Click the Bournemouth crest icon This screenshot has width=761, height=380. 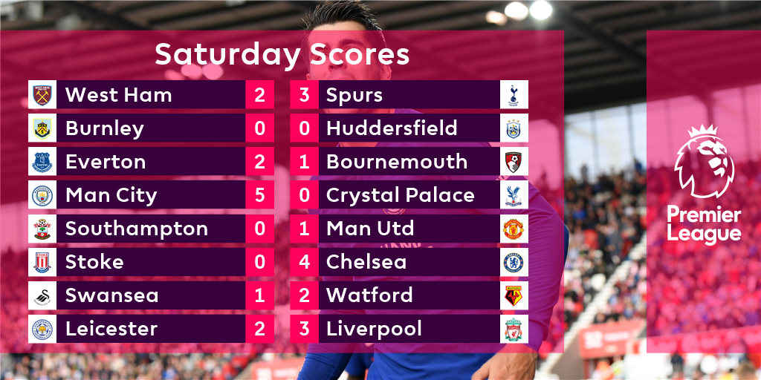click(x=514, y=161)
